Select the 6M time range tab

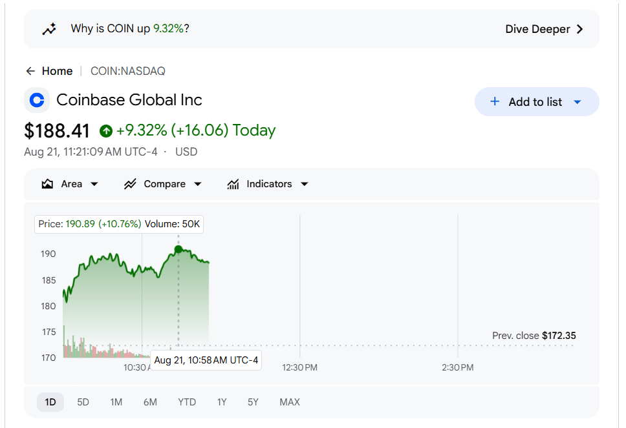pos(150,402)
